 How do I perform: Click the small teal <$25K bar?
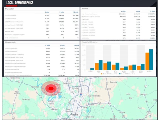[92, 69]
